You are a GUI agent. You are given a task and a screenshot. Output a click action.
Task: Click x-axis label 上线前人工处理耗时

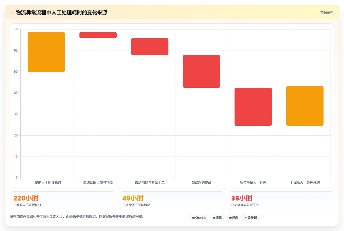[x=46, y=182]
